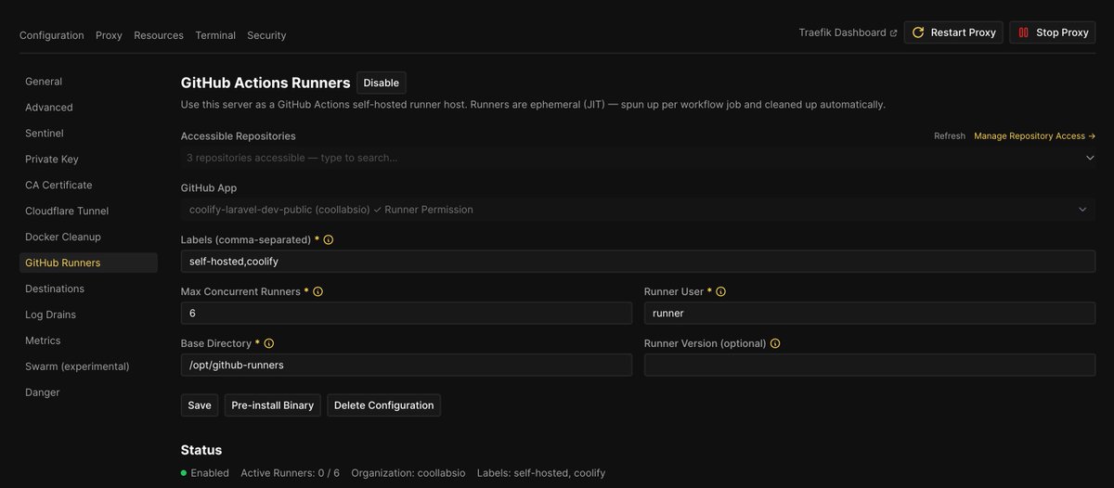Click the "Active Runners: 0 / 6" text

click(291, 473)
